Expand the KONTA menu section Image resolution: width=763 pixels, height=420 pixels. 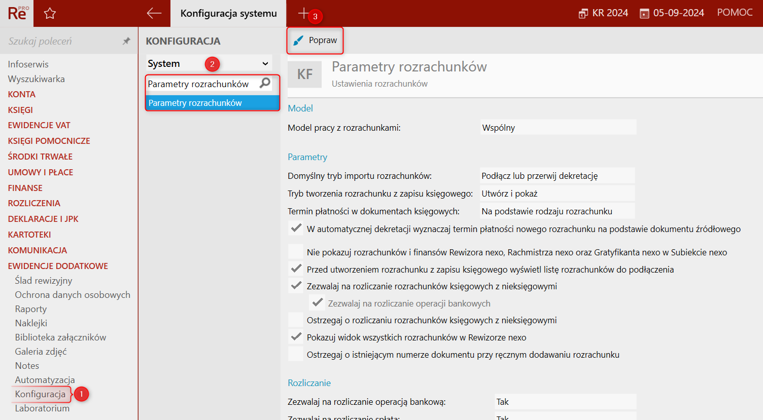(x=22, y=94)
